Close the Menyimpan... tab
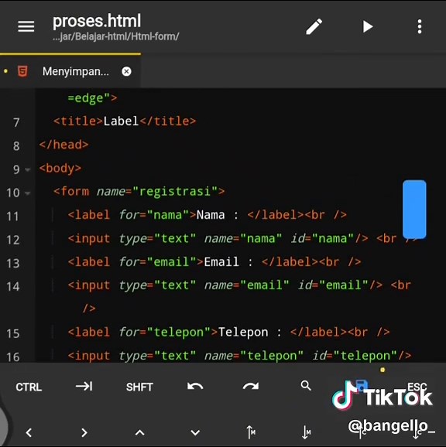 [126, 71]
